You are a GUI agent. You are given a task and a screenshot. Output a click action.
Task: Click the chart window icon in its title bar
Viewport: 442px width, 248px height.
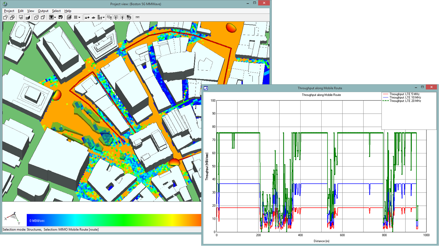[205, 88]
